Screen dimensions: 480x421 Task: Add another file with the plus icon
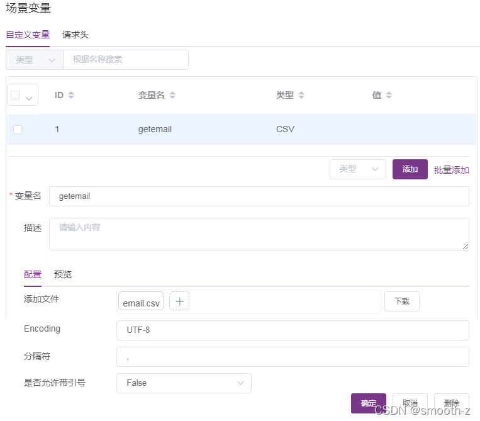pyautogui.click(x=179, y=301)
